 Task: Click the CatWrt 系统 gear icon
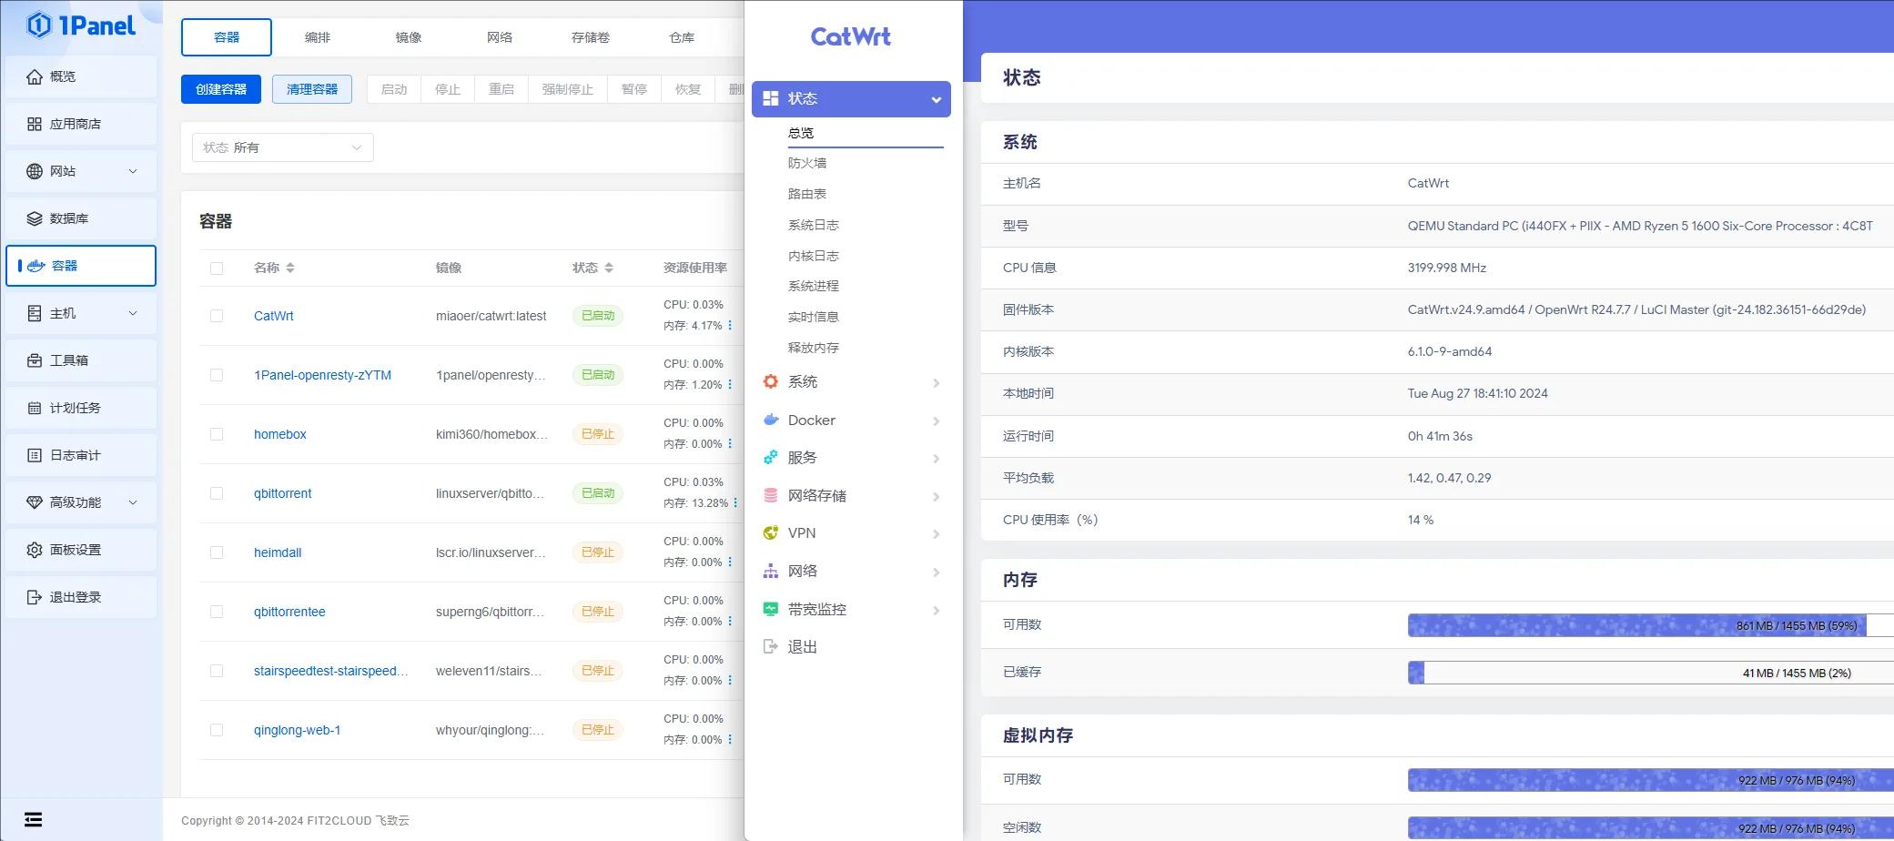pos(771,381)
